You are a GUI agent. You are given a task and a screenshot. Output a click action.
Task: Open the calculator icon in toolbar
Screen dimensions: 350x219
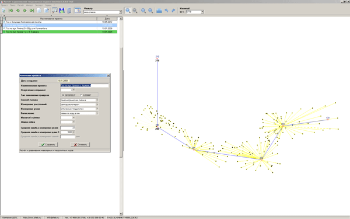coord(69,11)
